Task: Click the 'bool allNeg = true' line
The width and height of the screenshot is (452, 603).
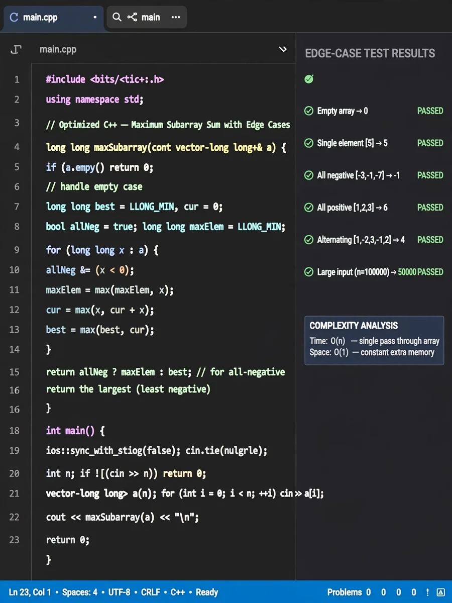Action: click(x=166, y=227)
